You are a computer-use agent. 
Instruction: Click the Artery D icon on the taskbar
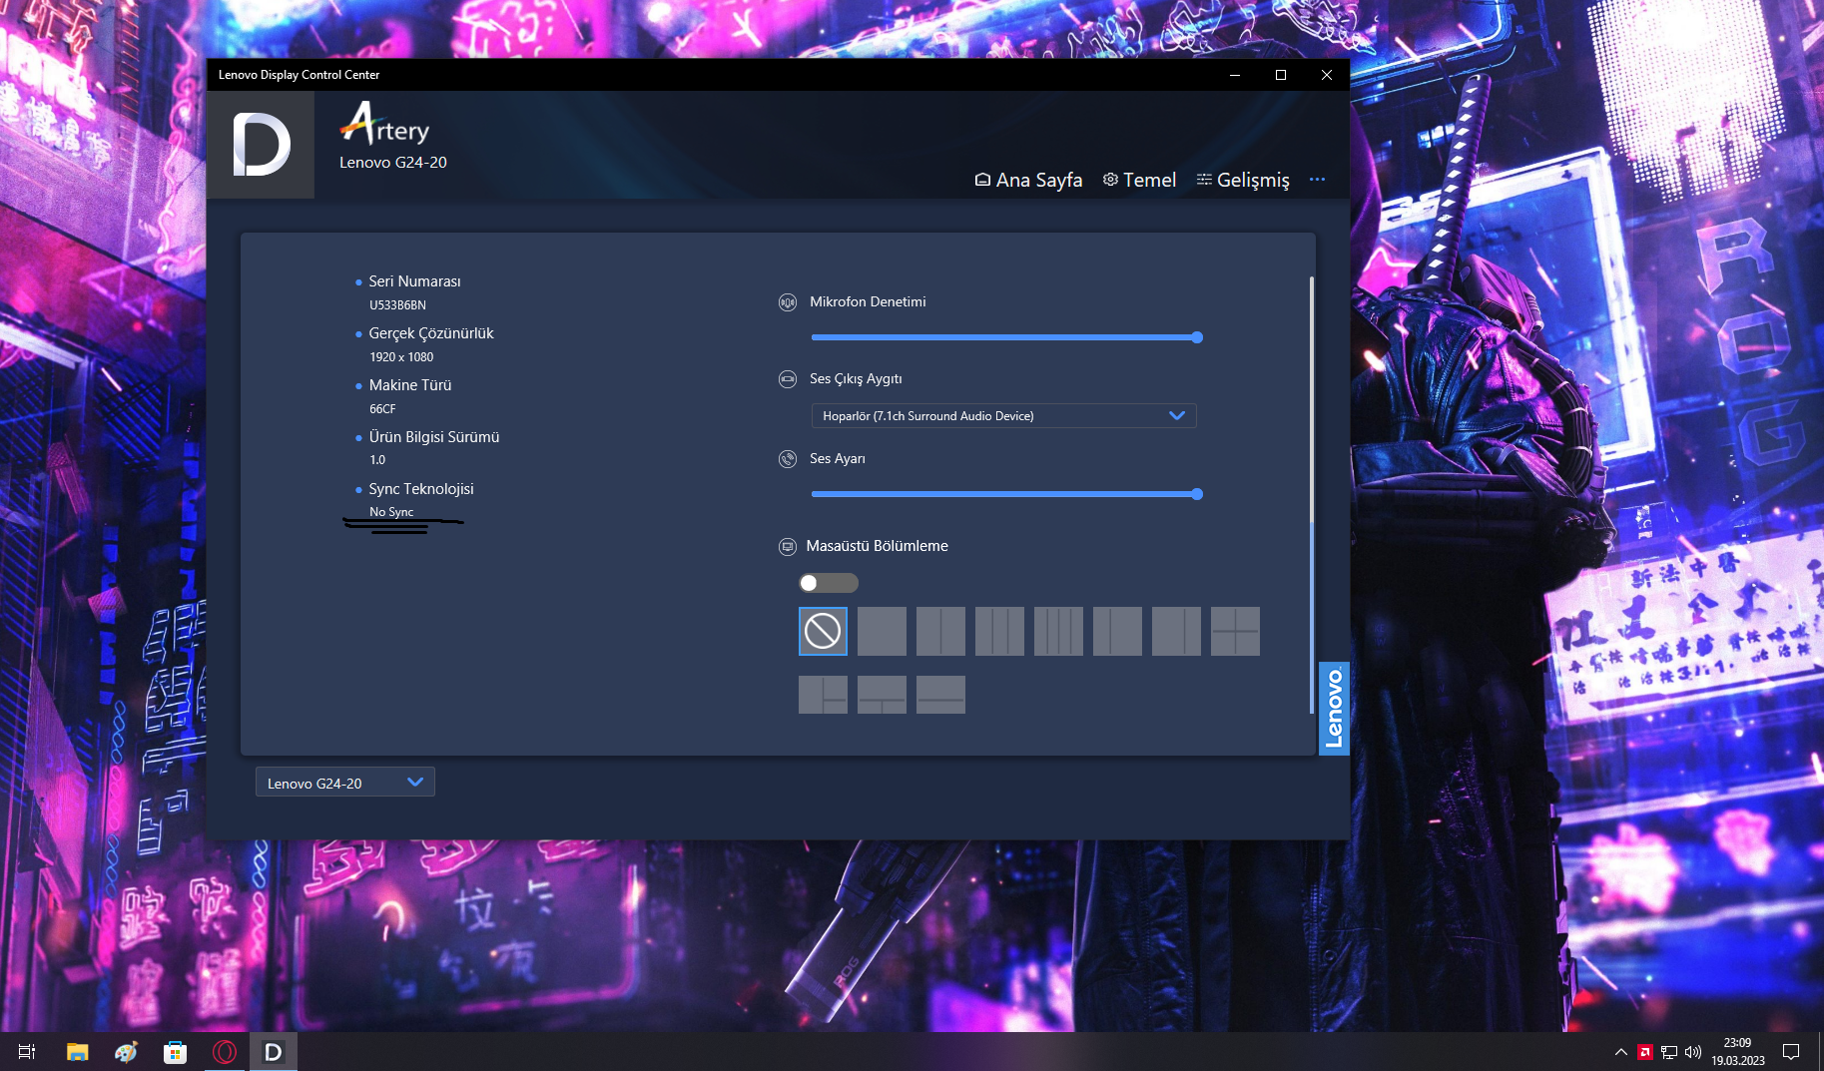pos(273,1051)
